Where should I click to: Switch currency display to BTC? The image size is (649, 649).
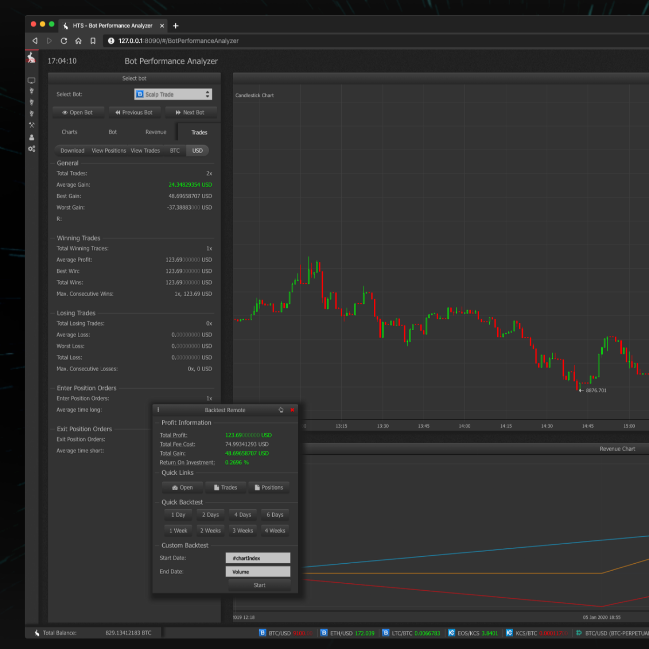tap(175, 151)
